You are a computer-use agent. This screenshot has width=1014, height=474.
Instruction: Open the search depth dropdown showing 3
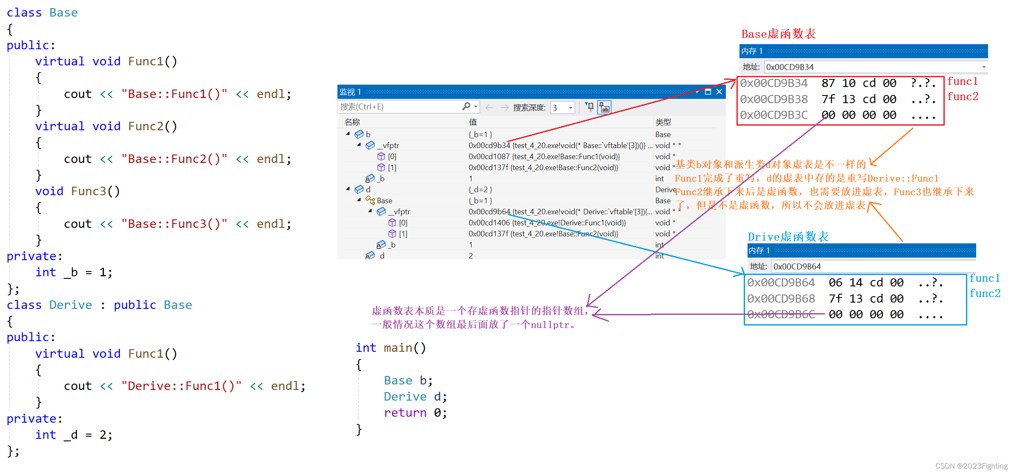[571, 108]
